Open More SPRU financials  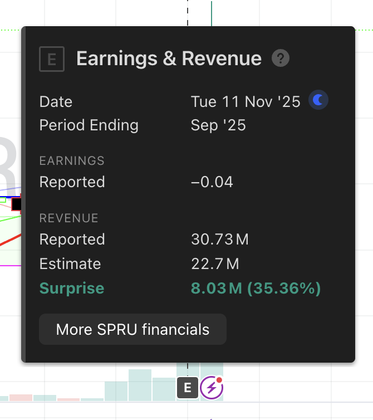pyautogui.click(x=132, y=329)
